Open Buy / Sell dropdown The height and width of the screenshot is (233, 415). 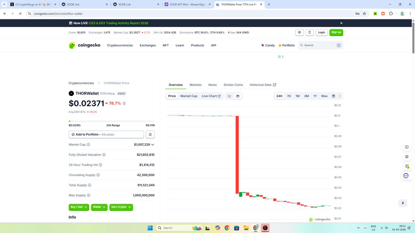click(x=79, y=207)
